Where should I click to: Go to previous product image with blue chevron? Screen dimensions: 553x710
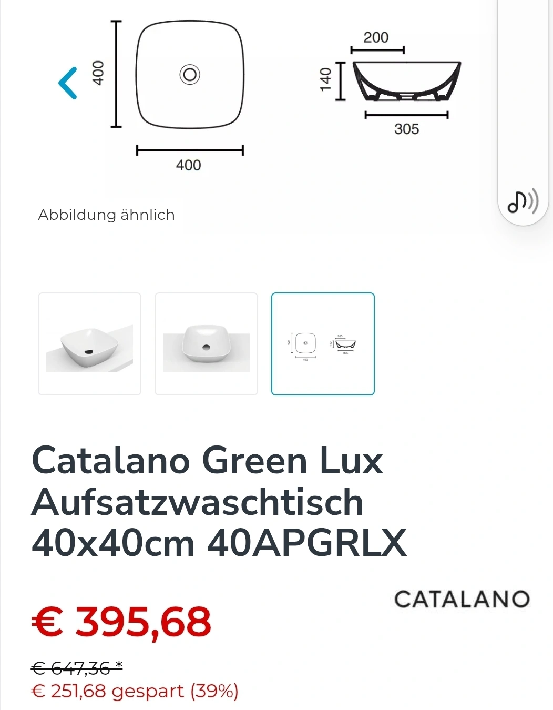point(68,83)
